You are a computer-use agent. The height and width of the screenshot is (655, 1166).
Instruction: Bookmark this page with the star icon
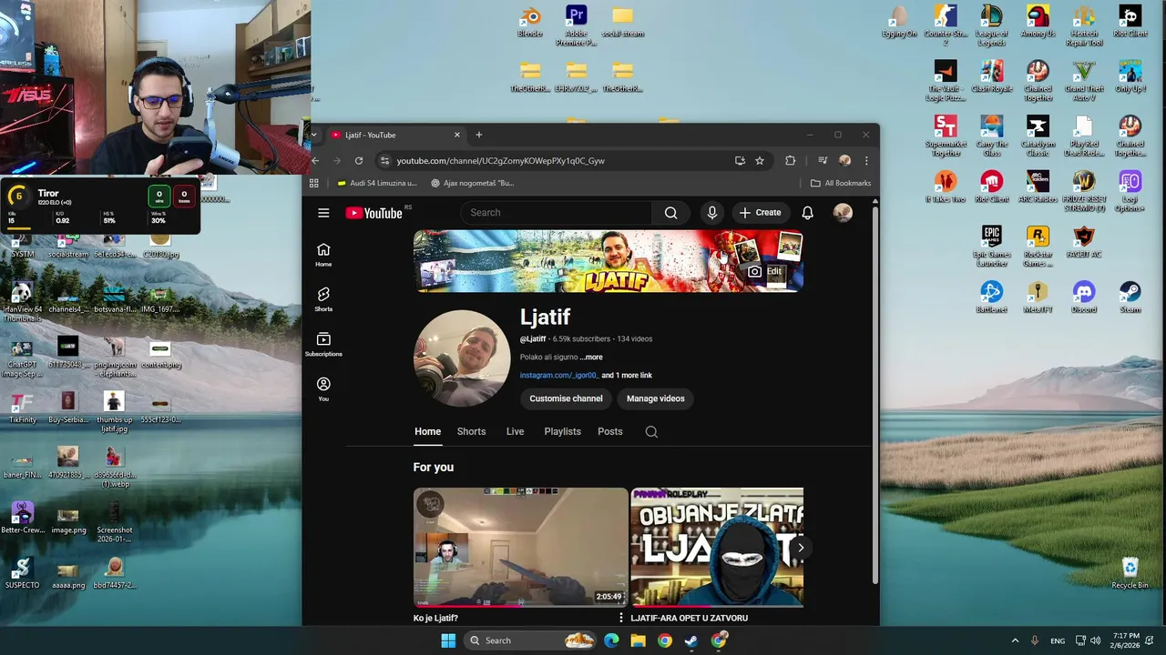pos(760,161)
